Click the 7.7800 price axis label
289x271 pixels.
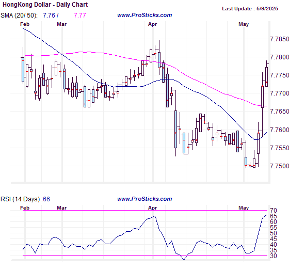279,57
